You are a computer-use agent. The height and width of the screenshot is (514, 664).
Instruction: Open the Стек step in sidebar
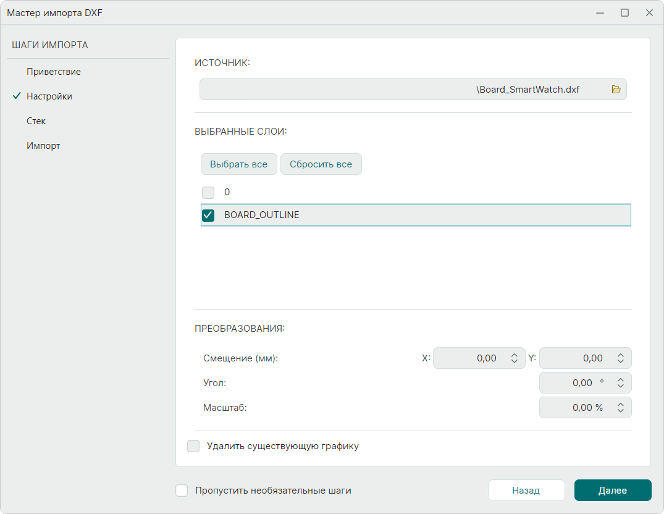pos(36,121)
